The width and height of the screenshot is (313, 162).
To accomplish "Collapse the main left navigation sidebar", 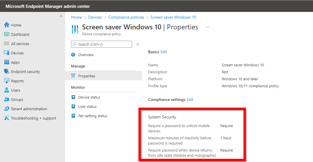I will (61, 16).
